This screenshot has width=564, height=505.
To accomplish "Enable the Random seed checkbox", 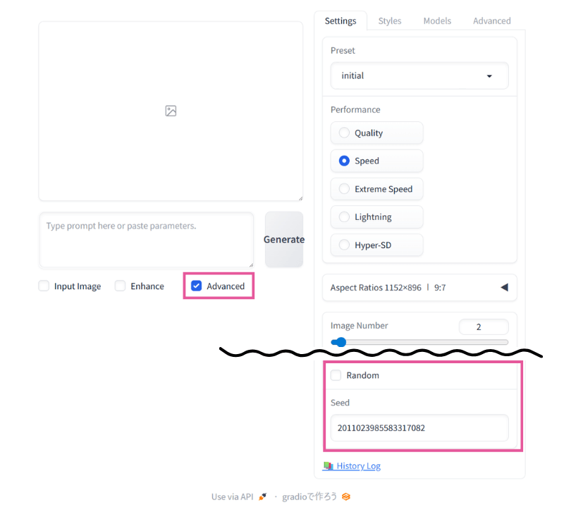I will click(x=336, y=375).
